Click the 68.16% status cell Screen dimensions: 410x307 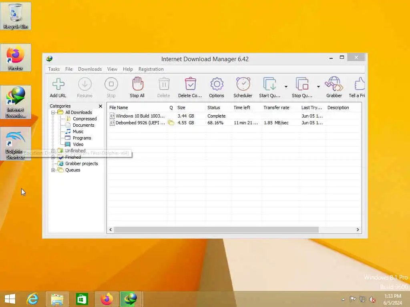215,123
